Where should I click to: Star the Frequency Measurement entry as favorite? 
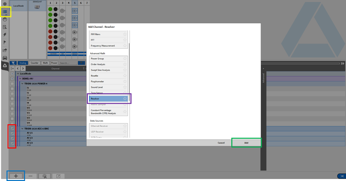125,46
